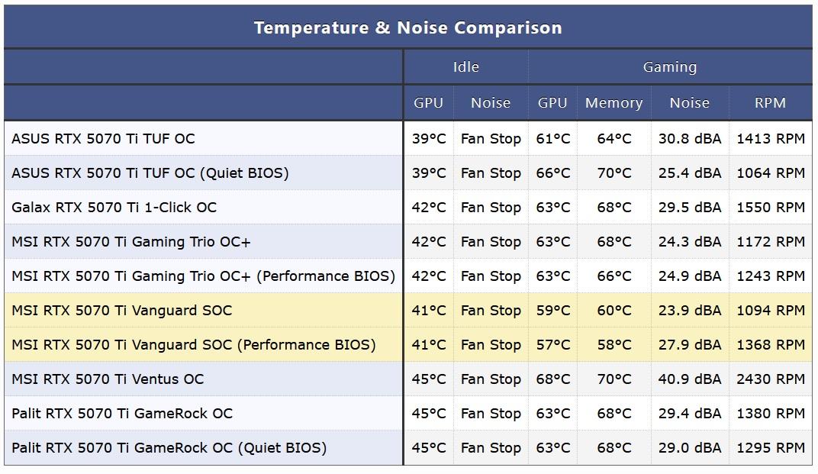The width and height of the screenshot is (818, 474).
Task: Select the Idle column group header
Action: pyautogui.click(x=465, y=67)
